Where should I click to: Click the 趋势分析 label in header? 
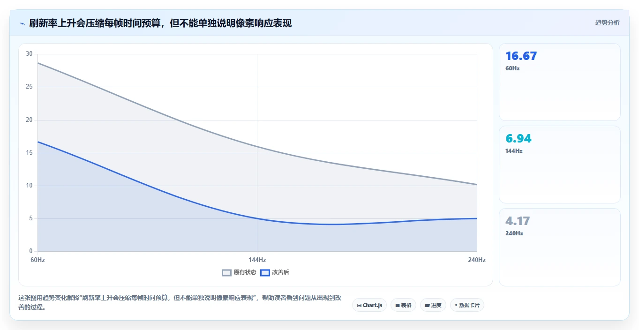607,22
